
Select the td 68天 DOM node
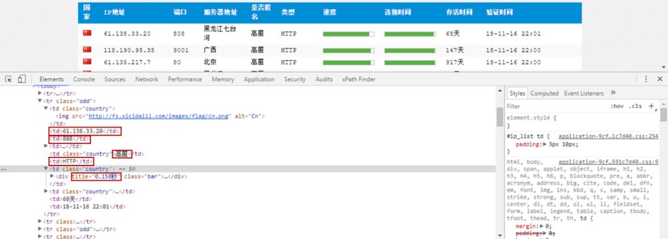tap(71, 199)
